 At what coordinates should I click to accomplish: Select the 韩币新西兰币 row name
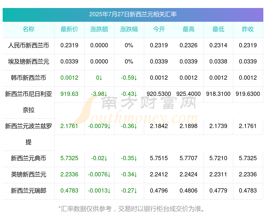(28, 78)
